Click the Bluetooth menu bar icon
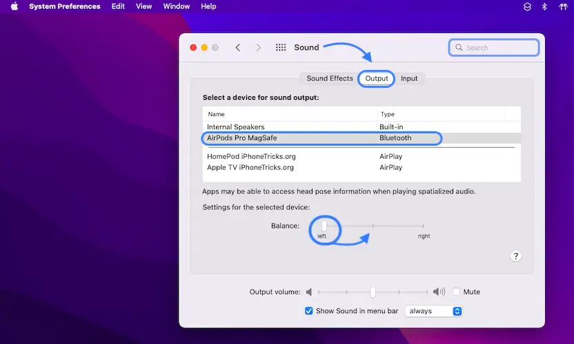 (544, 6)
